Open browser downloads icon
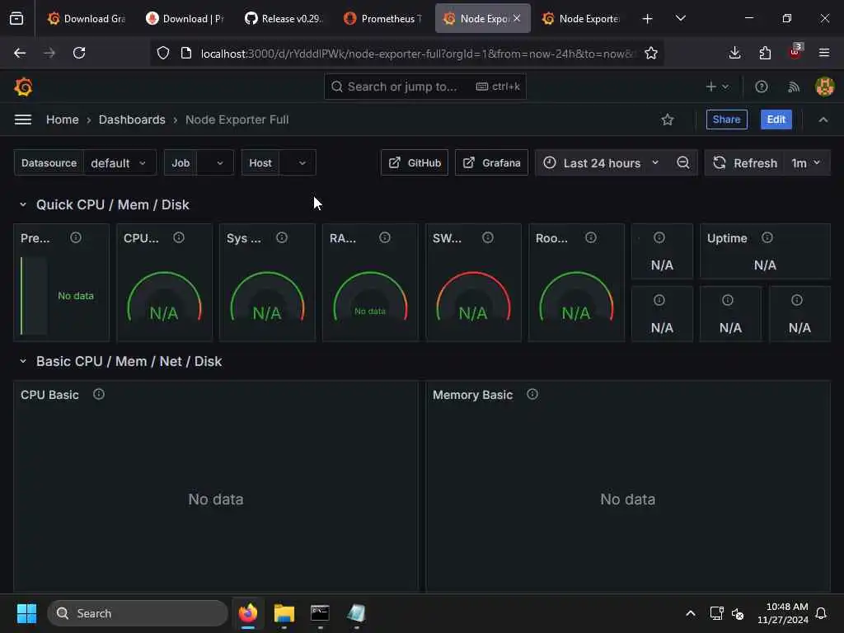The image size is (844, 633). [734, 53]
